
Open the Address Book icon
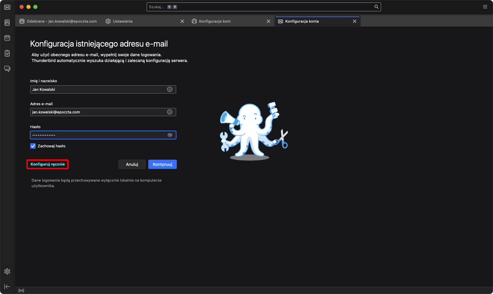coord(7,22)
